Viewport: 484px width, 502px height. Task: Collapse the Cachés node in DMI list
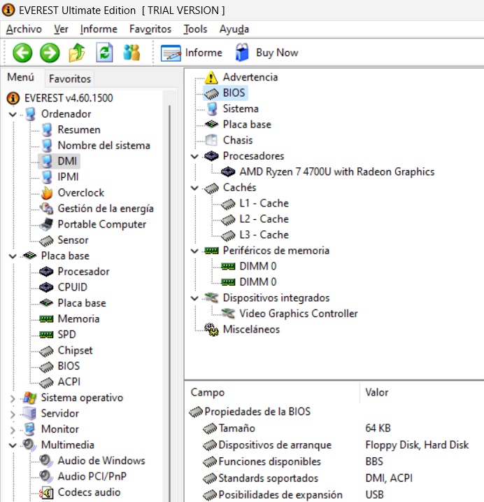tap(194, 188)
